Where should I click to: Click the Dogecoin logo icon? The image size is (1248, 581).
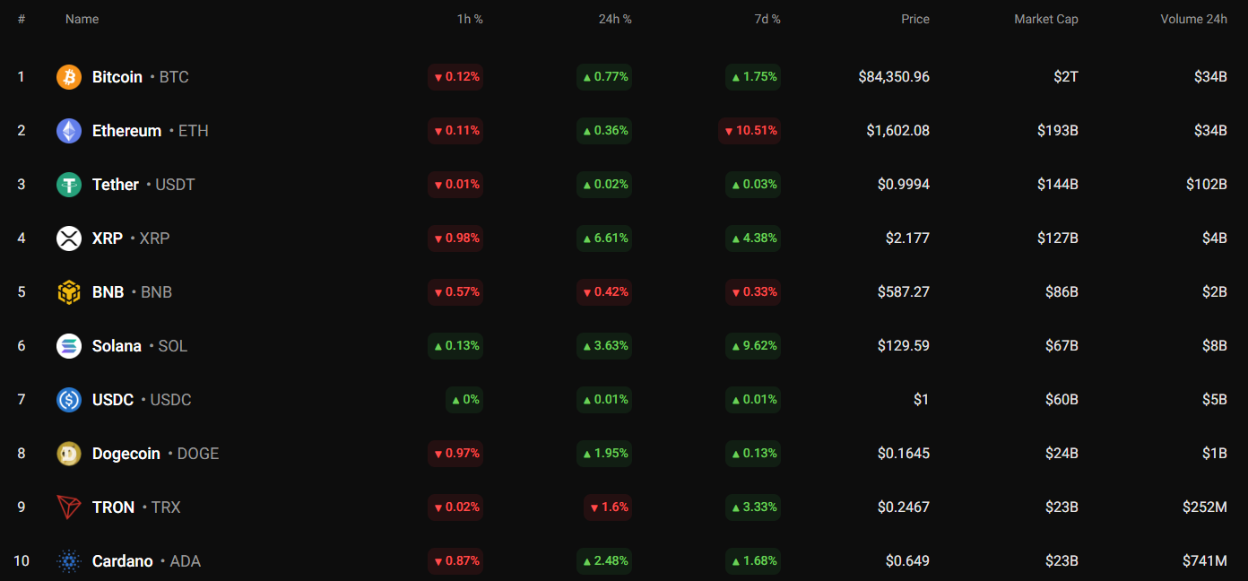pos(69,454)
